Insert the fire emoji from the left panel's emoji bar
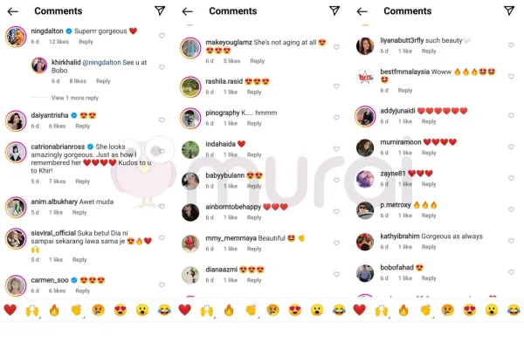 click(x=54, y=310)
